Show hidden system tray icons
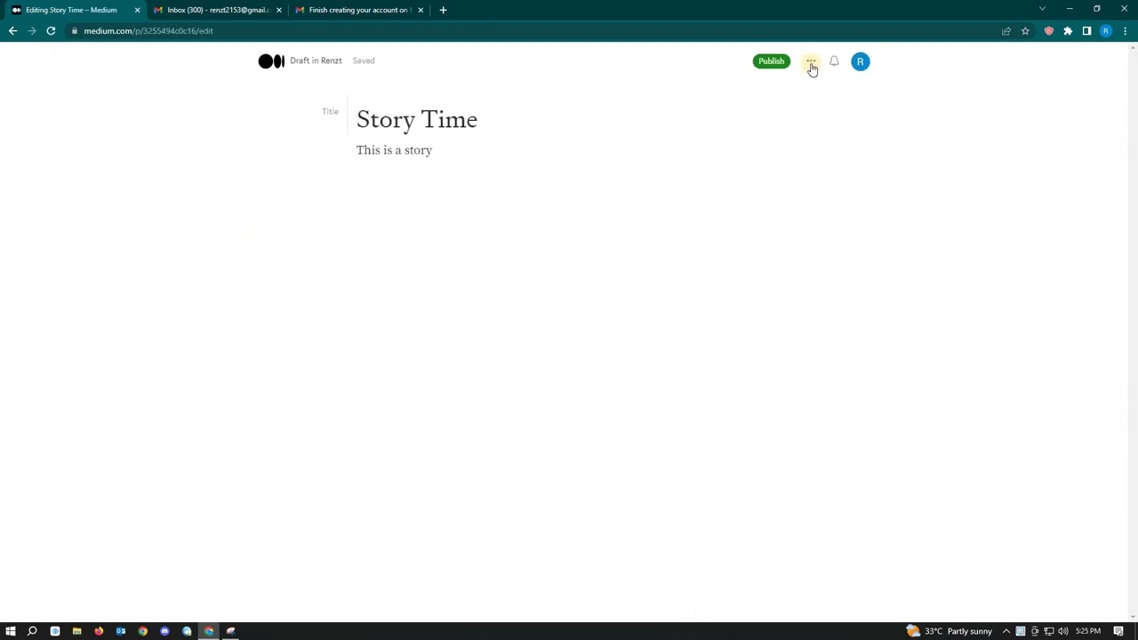The width and height of the screenshot is (1138, 640). 1006,631
